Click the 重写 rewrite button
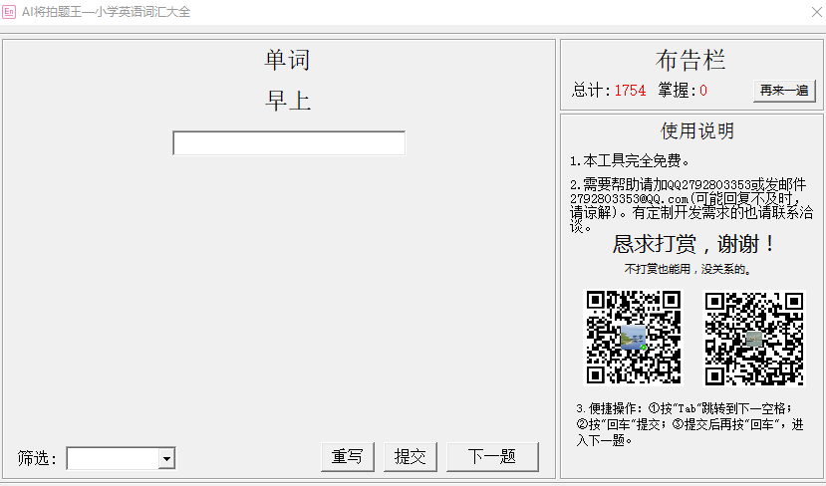This screenshot has width=826, height=486. [347, 456]
